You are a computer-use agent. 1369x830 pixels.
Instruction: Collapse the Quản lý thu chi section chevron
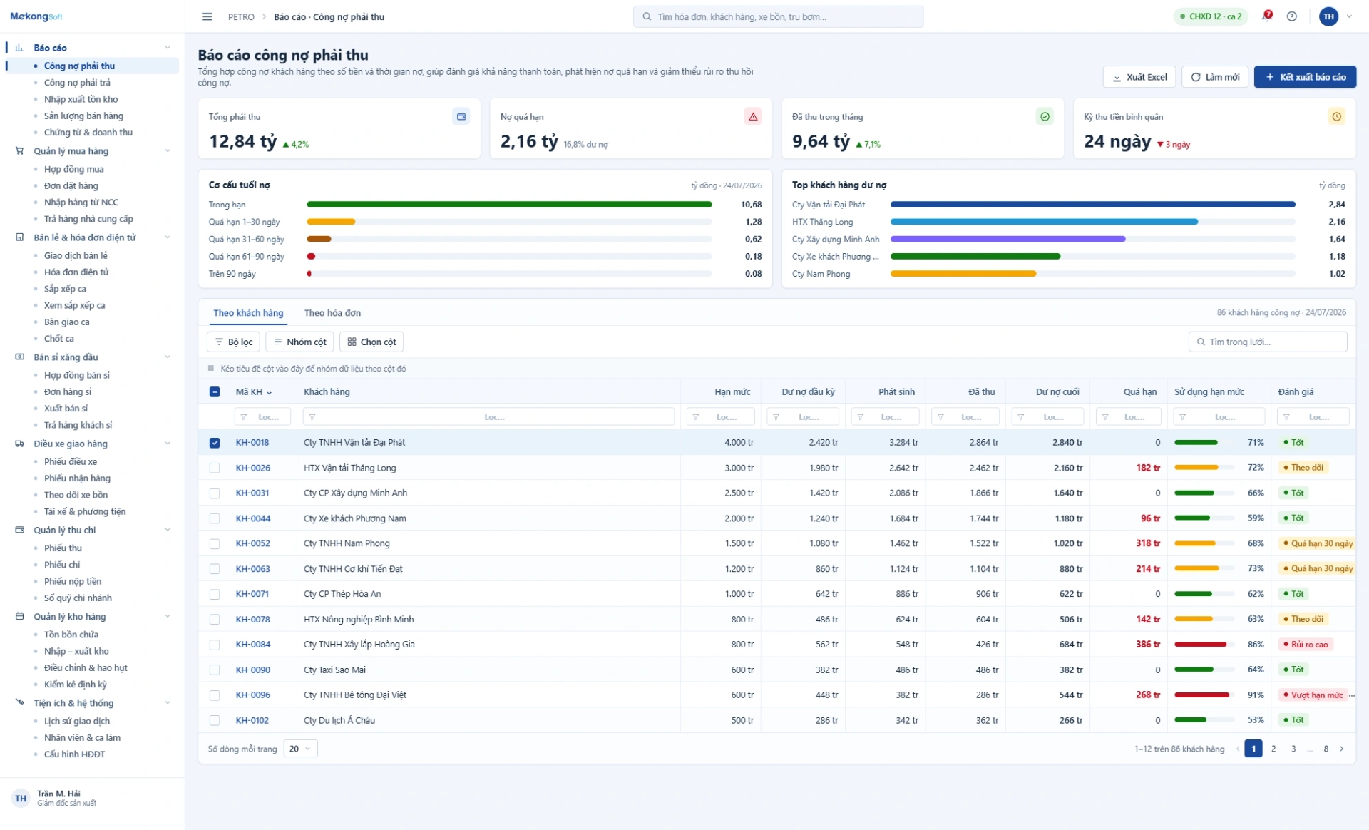click(168, 530)
